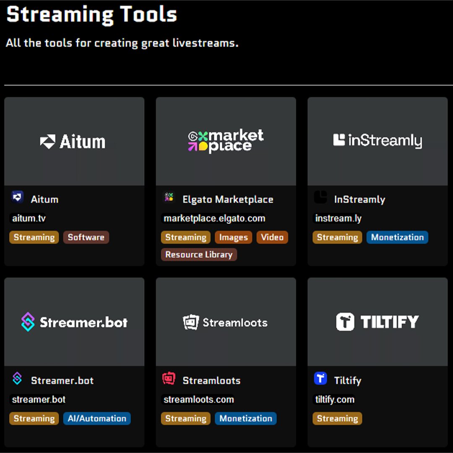Select the Video tag

click(x=272, y=237)
